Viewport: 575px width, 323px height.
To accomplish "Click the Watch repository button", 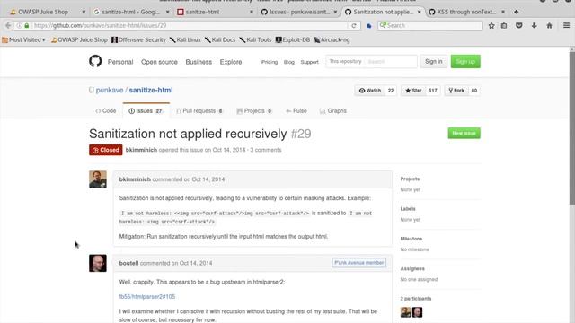I will [x=369, y=91].
